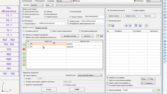Image resolution: width=167 pixels, height=94 pixels.
Task: Click table cell containing давление
Action: [85, 47]
